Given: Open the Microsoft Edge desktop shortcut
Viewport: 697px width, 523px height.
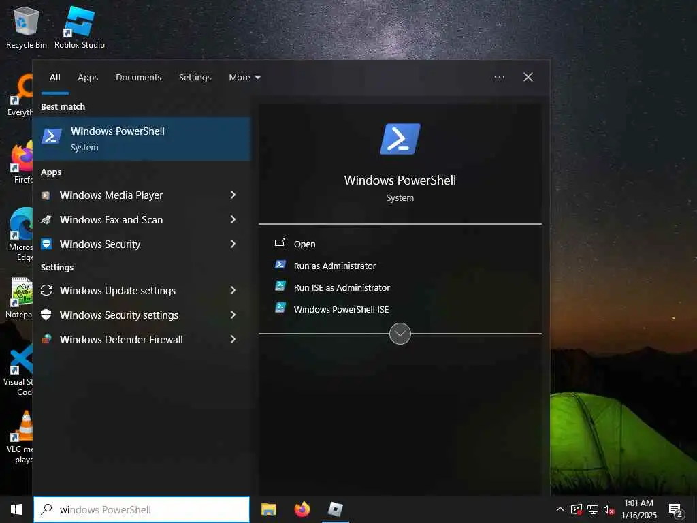Looking at the screenshot, I should pos(21,234).
